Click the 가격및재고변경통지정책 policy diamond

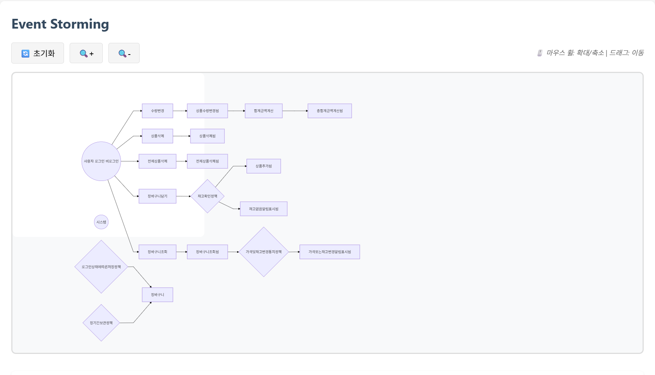(x=264, y=252)
